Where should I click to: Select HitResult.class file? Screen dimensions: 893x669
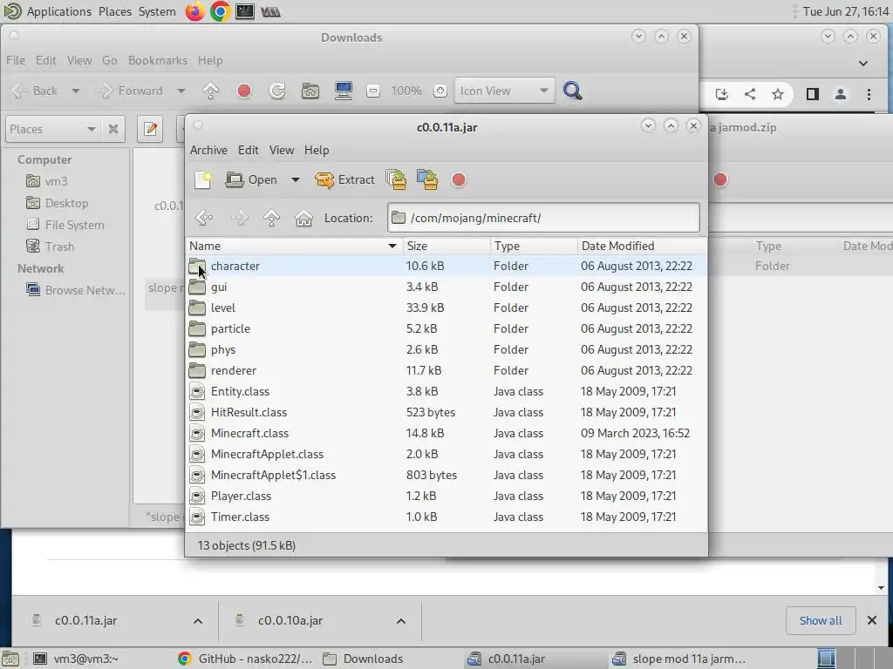coord(446,412)
